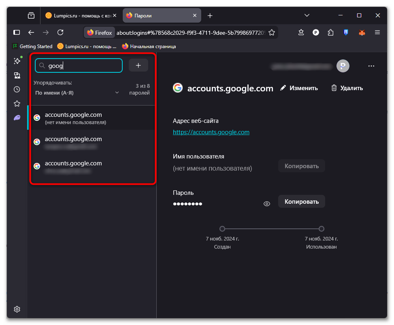Click the Создан timeline marker
The height and width of the screenshot is (325, 394).
coord(222,229)
